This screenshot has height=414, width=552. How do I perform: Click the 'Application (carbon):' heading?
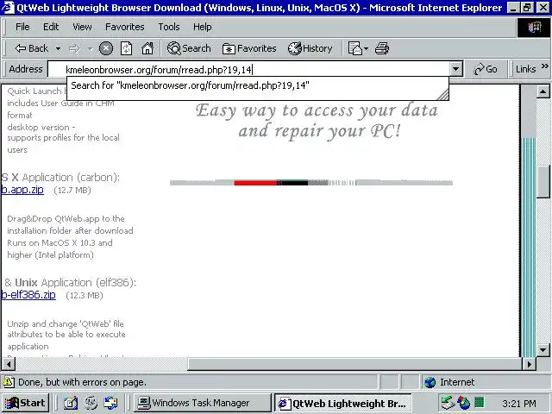click(x=71, y=178)
